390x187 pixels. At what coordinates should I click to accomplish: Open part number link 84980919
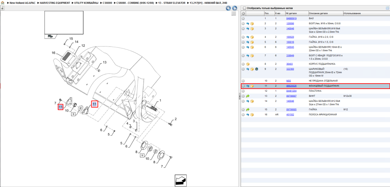tap(291, 18)
